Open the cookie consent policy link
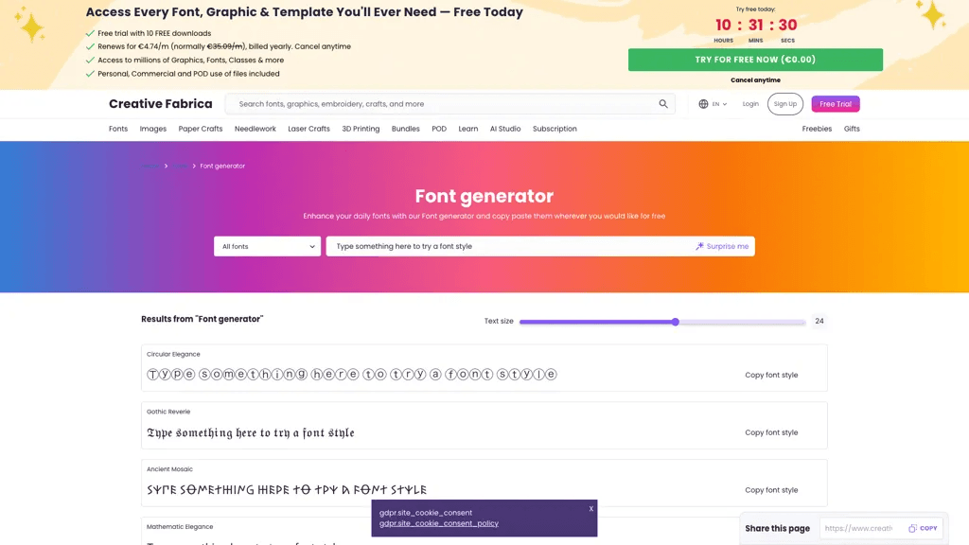This screenshot has width=969, height=545. (x=439, y=523)
